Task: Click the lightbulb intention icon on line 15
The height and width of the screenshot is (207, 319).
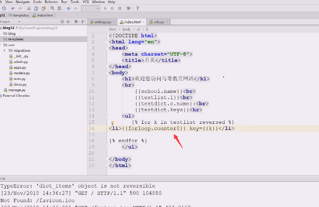Action: coord(112,123)
